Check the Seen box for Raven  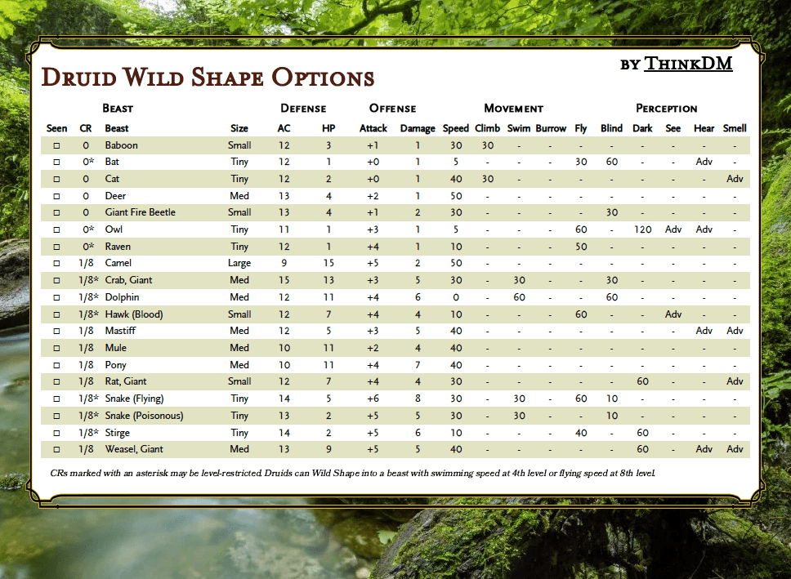point(56,246)
